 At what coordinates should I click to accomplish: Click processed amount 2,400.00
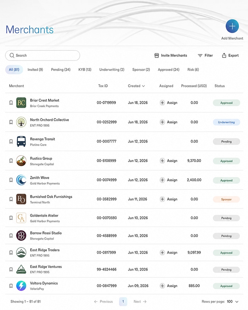(194, 180)
